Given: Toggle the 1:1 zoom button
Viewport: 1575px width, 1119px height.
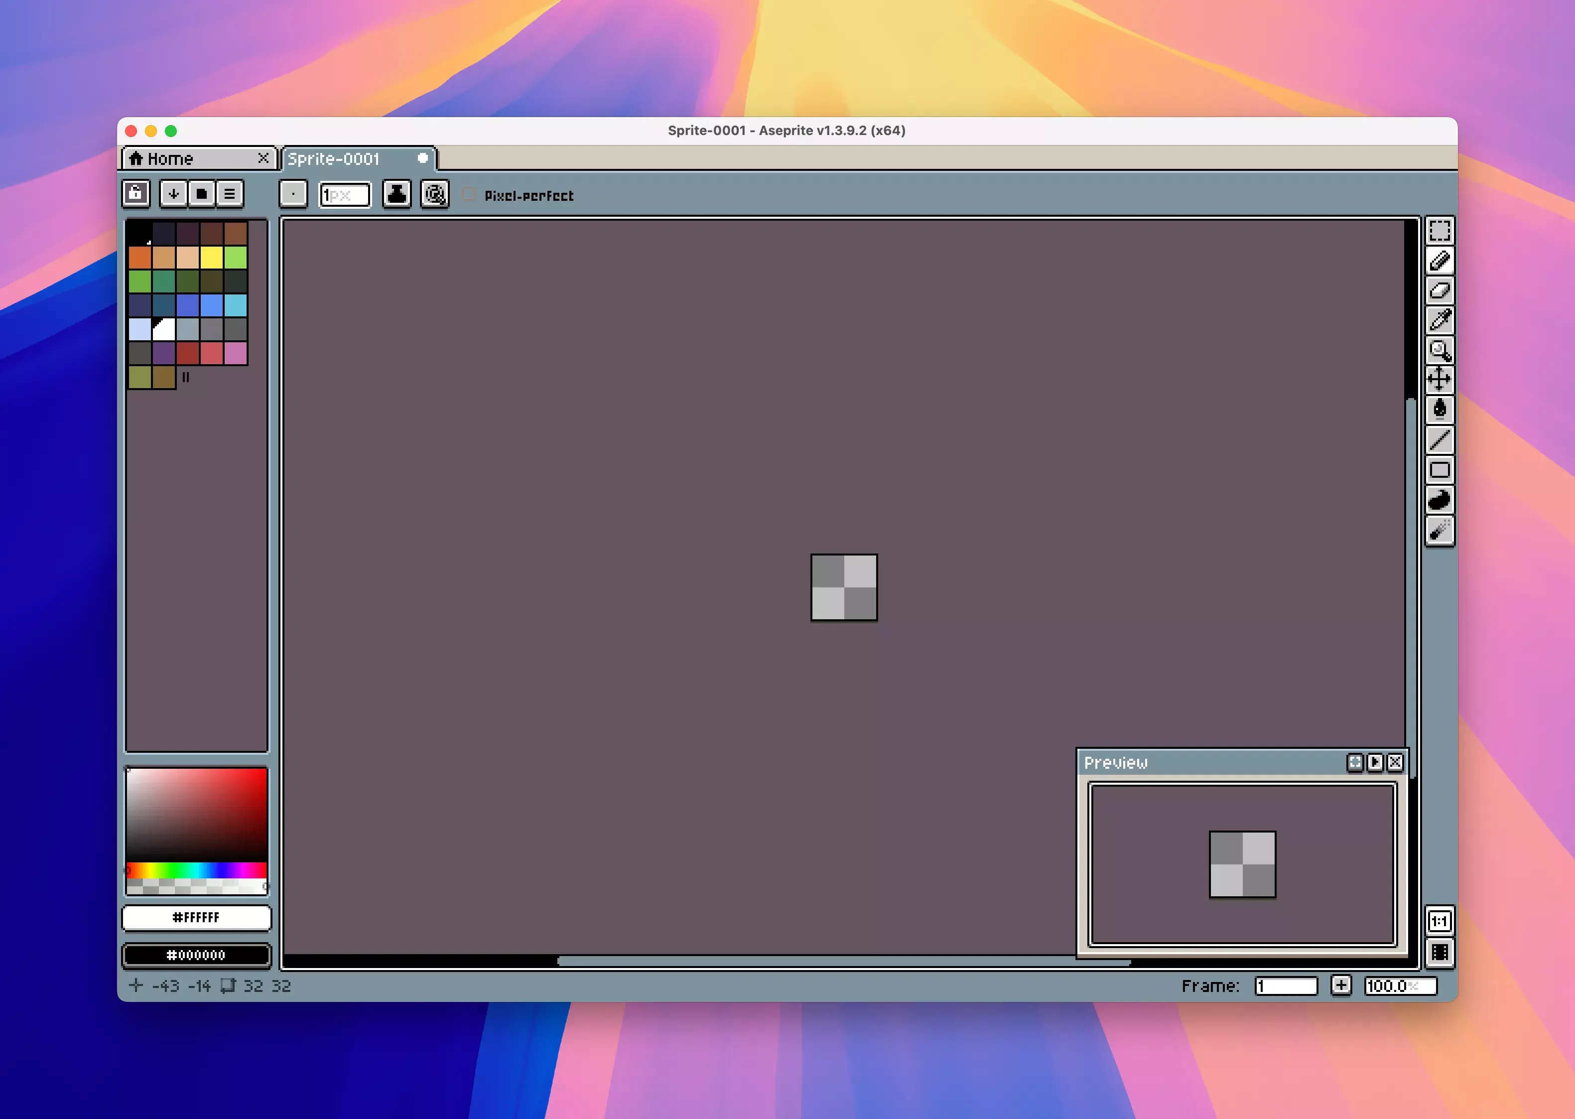Looking at the screenshot, I should [1440, 921].
